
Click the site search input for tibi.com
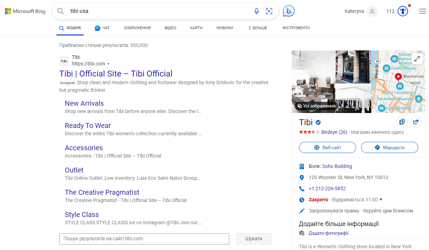tap(144, 239)
